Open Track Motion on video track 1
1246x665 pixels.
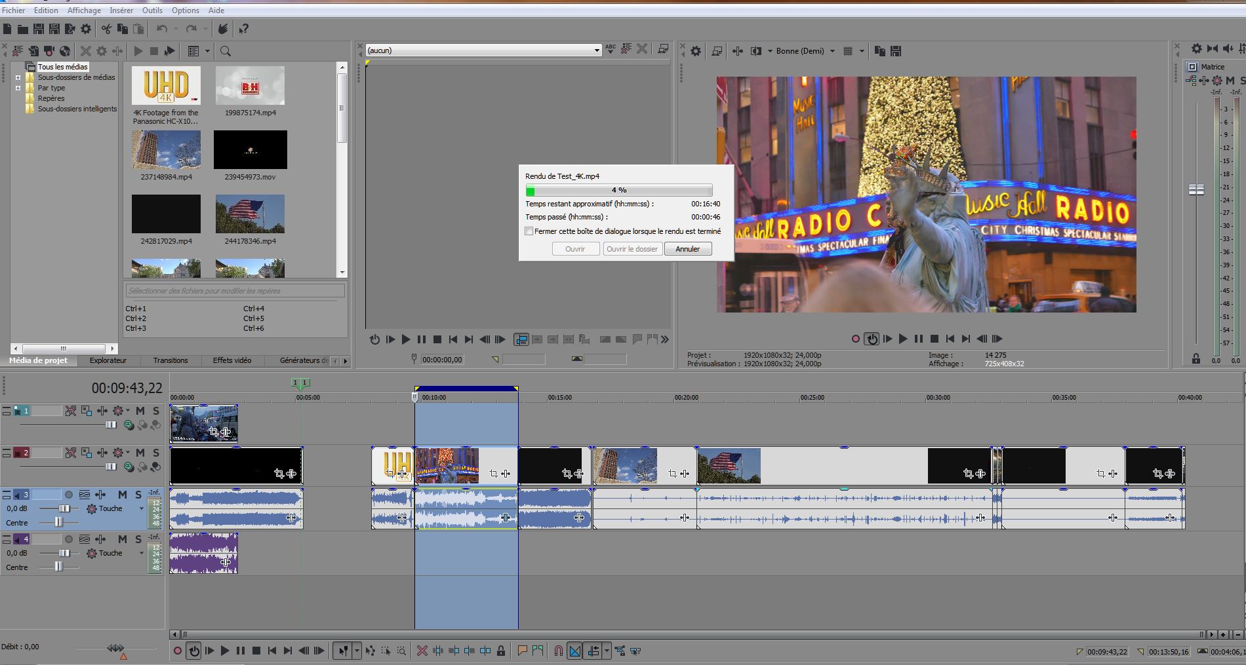point(87,411)
